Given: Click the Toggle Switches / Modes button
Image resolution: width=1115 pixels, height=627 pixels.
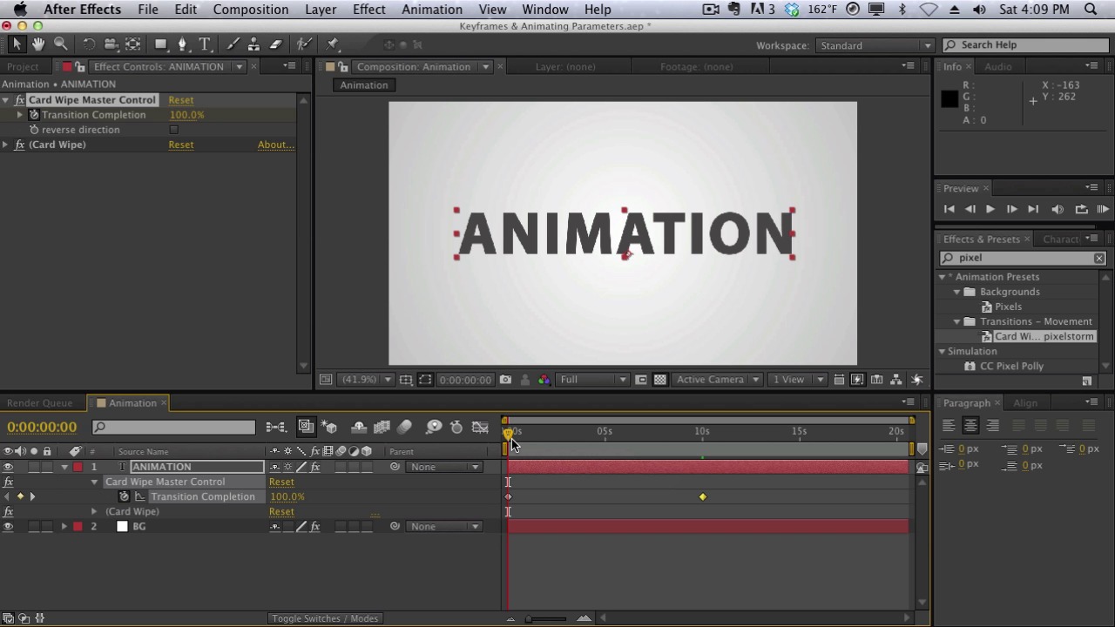Looking at the screenshot, I should 325,618.
